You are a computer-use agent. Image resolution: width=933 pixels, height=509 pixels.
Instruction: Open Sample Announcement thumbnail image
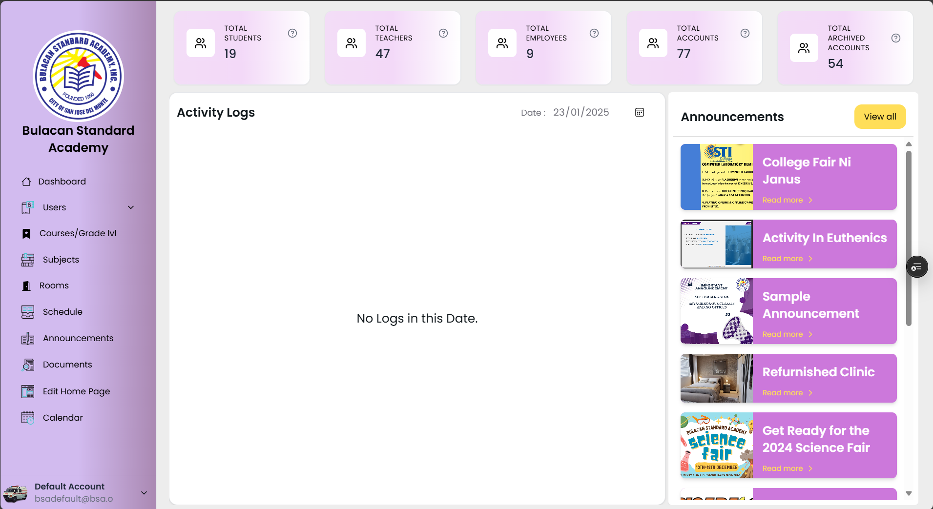click(717, 311)
